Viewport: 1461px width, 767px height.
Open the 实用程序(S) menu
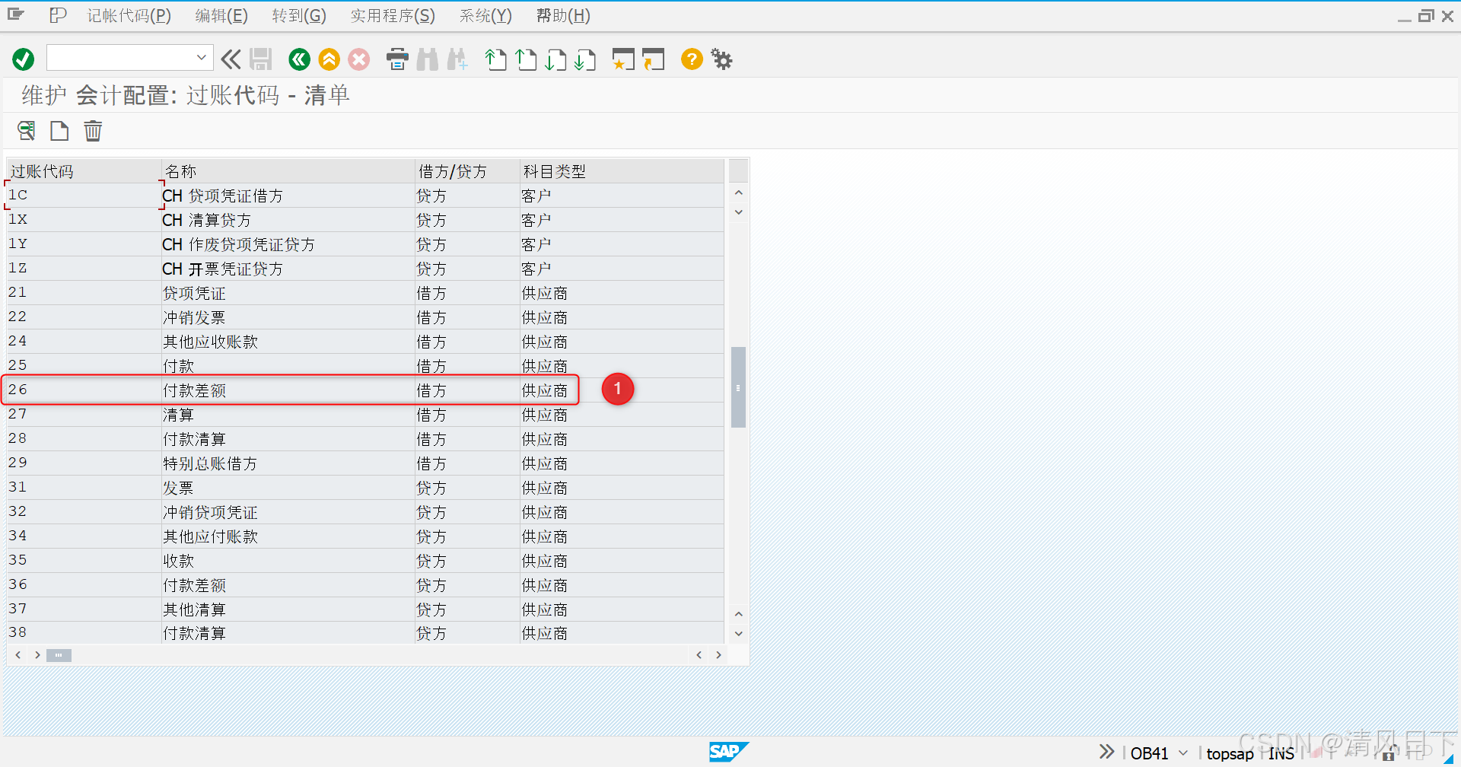[393, 15]
